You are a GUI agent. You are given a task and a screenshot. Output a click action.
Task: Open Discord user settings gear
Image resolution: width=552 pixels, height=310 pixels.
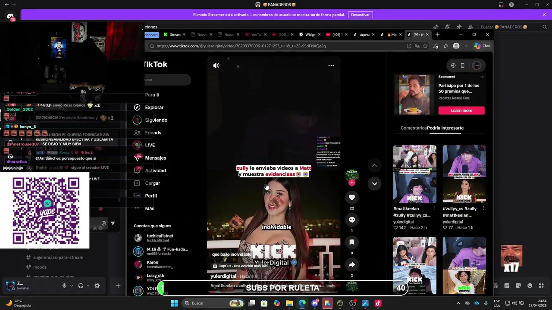[97, 285]
